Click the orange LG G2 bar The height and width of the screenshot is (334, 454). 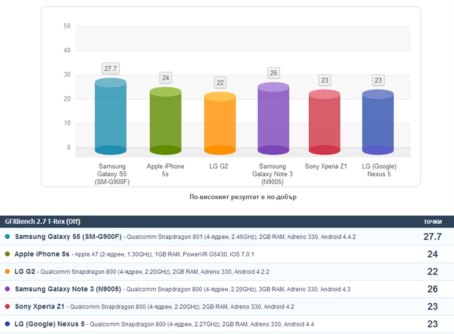(x=220, y=123)
